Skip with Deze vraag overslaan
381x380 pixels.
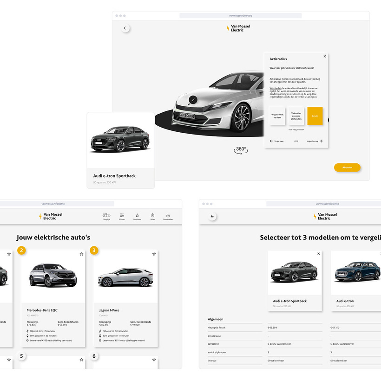296,129
